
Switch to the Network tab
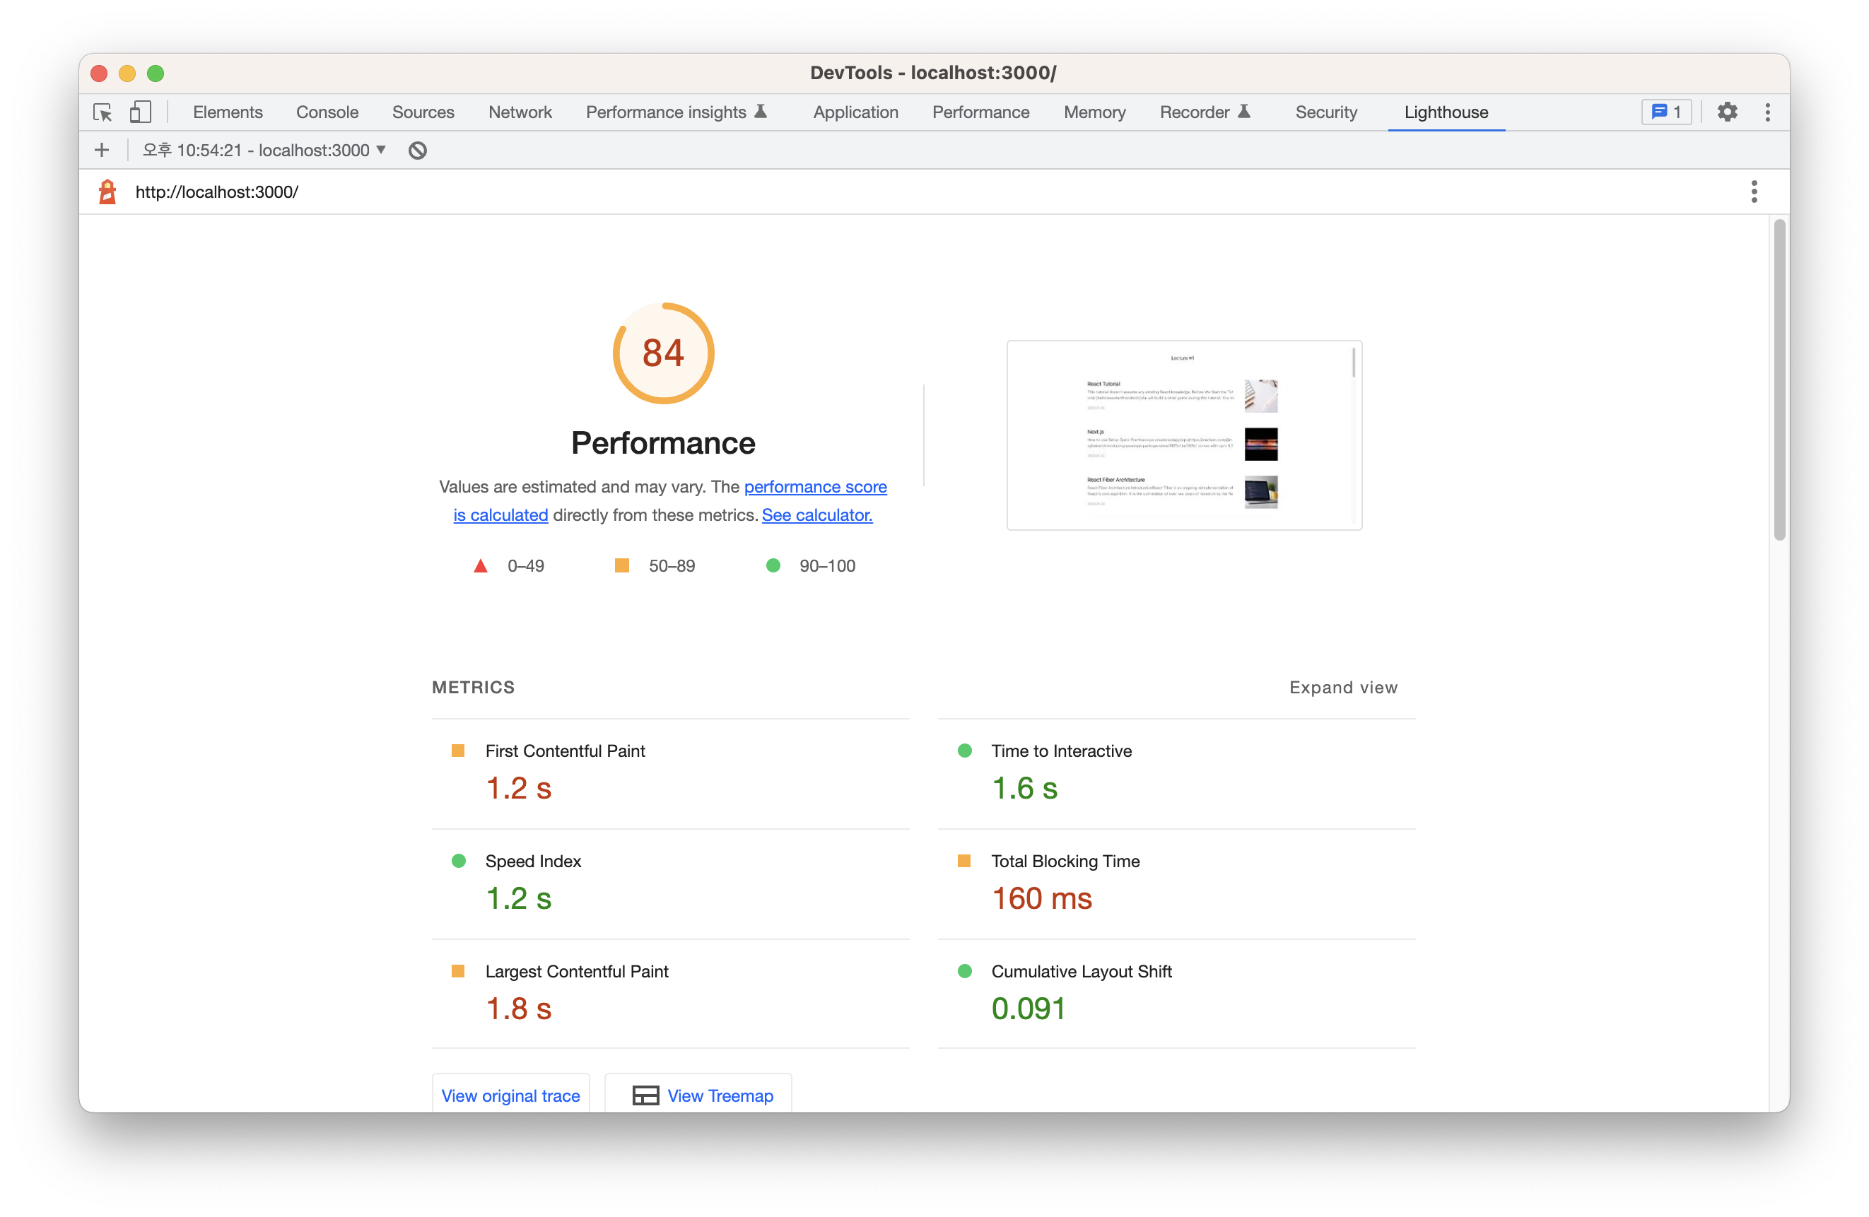click(520, 112)
